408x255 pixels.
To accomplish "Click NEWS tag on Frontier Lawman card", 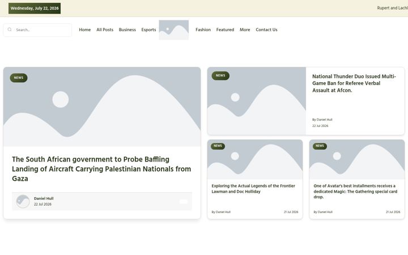I will tap(218, 146).
